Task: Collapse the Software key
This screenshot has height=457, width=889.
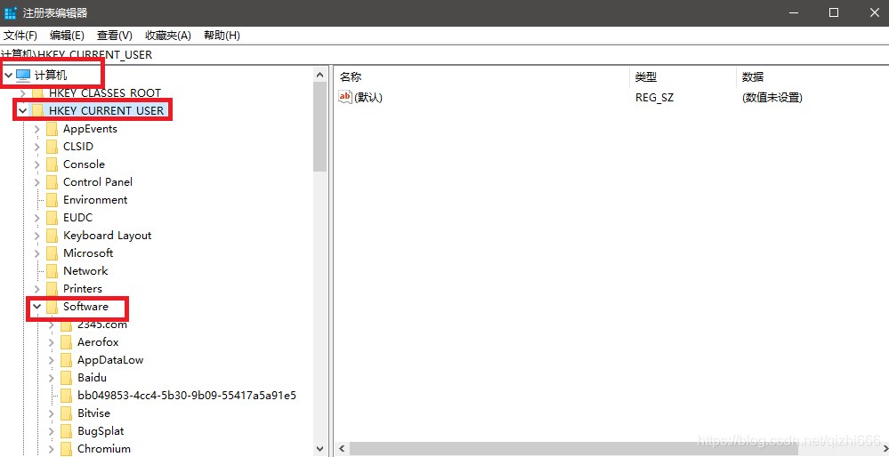Action: click(37, 307)
